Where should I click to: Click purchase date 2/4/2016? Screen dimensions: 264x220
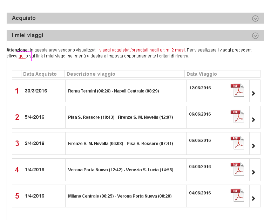coord(34,143)
